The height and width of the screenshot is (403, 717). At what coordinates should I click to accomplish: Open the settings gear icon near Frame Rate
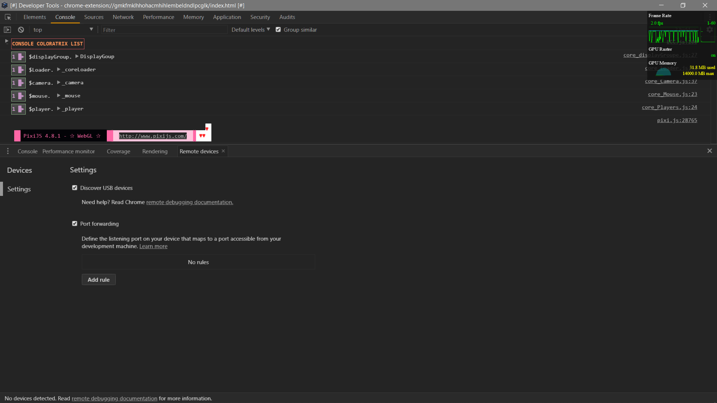(710, 30)
